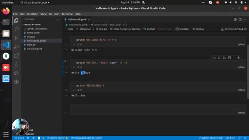Open the notebook toolbar overflow ellipsis
The width and height of the screenshot is (249, 140).
[208, 29]
